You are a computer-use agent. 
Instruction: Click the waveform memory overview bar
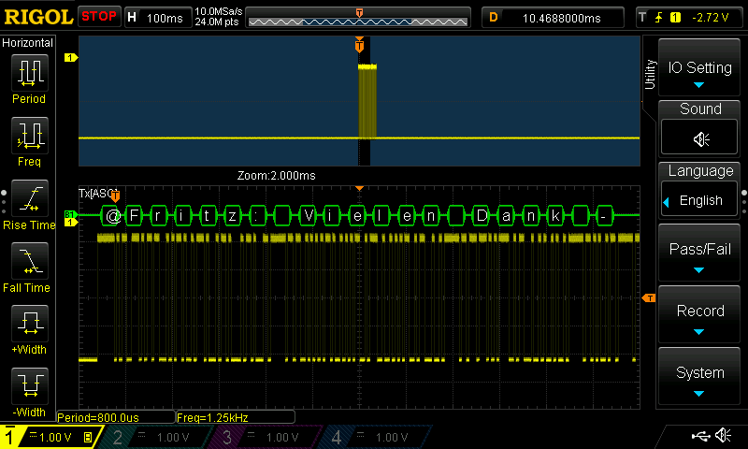pos(358,18)
